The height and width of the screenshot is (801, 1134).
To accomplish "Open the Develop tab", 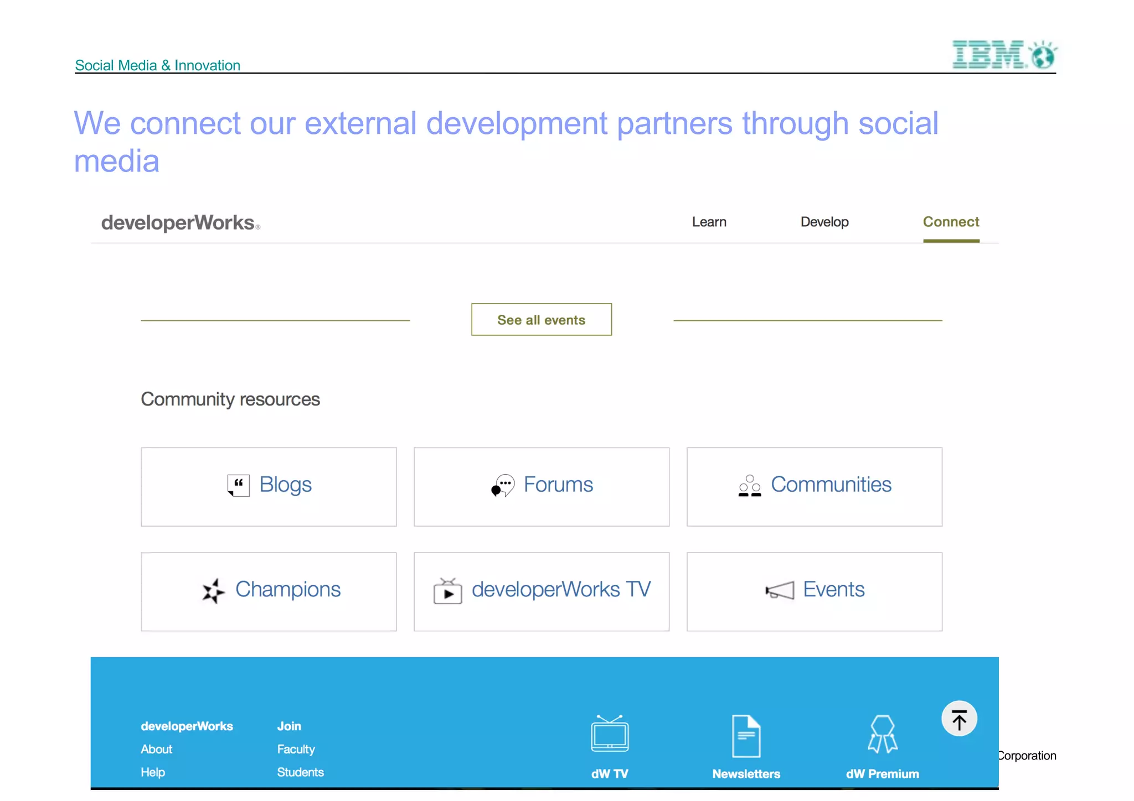I will (x=824, y=222).
